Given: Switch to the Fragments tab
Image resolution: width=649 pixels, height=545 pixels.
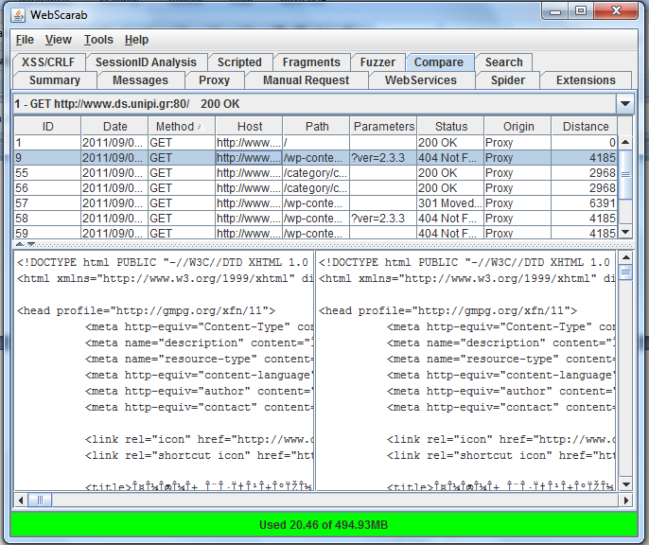Looking at the screenshot, I should point(311,62).
